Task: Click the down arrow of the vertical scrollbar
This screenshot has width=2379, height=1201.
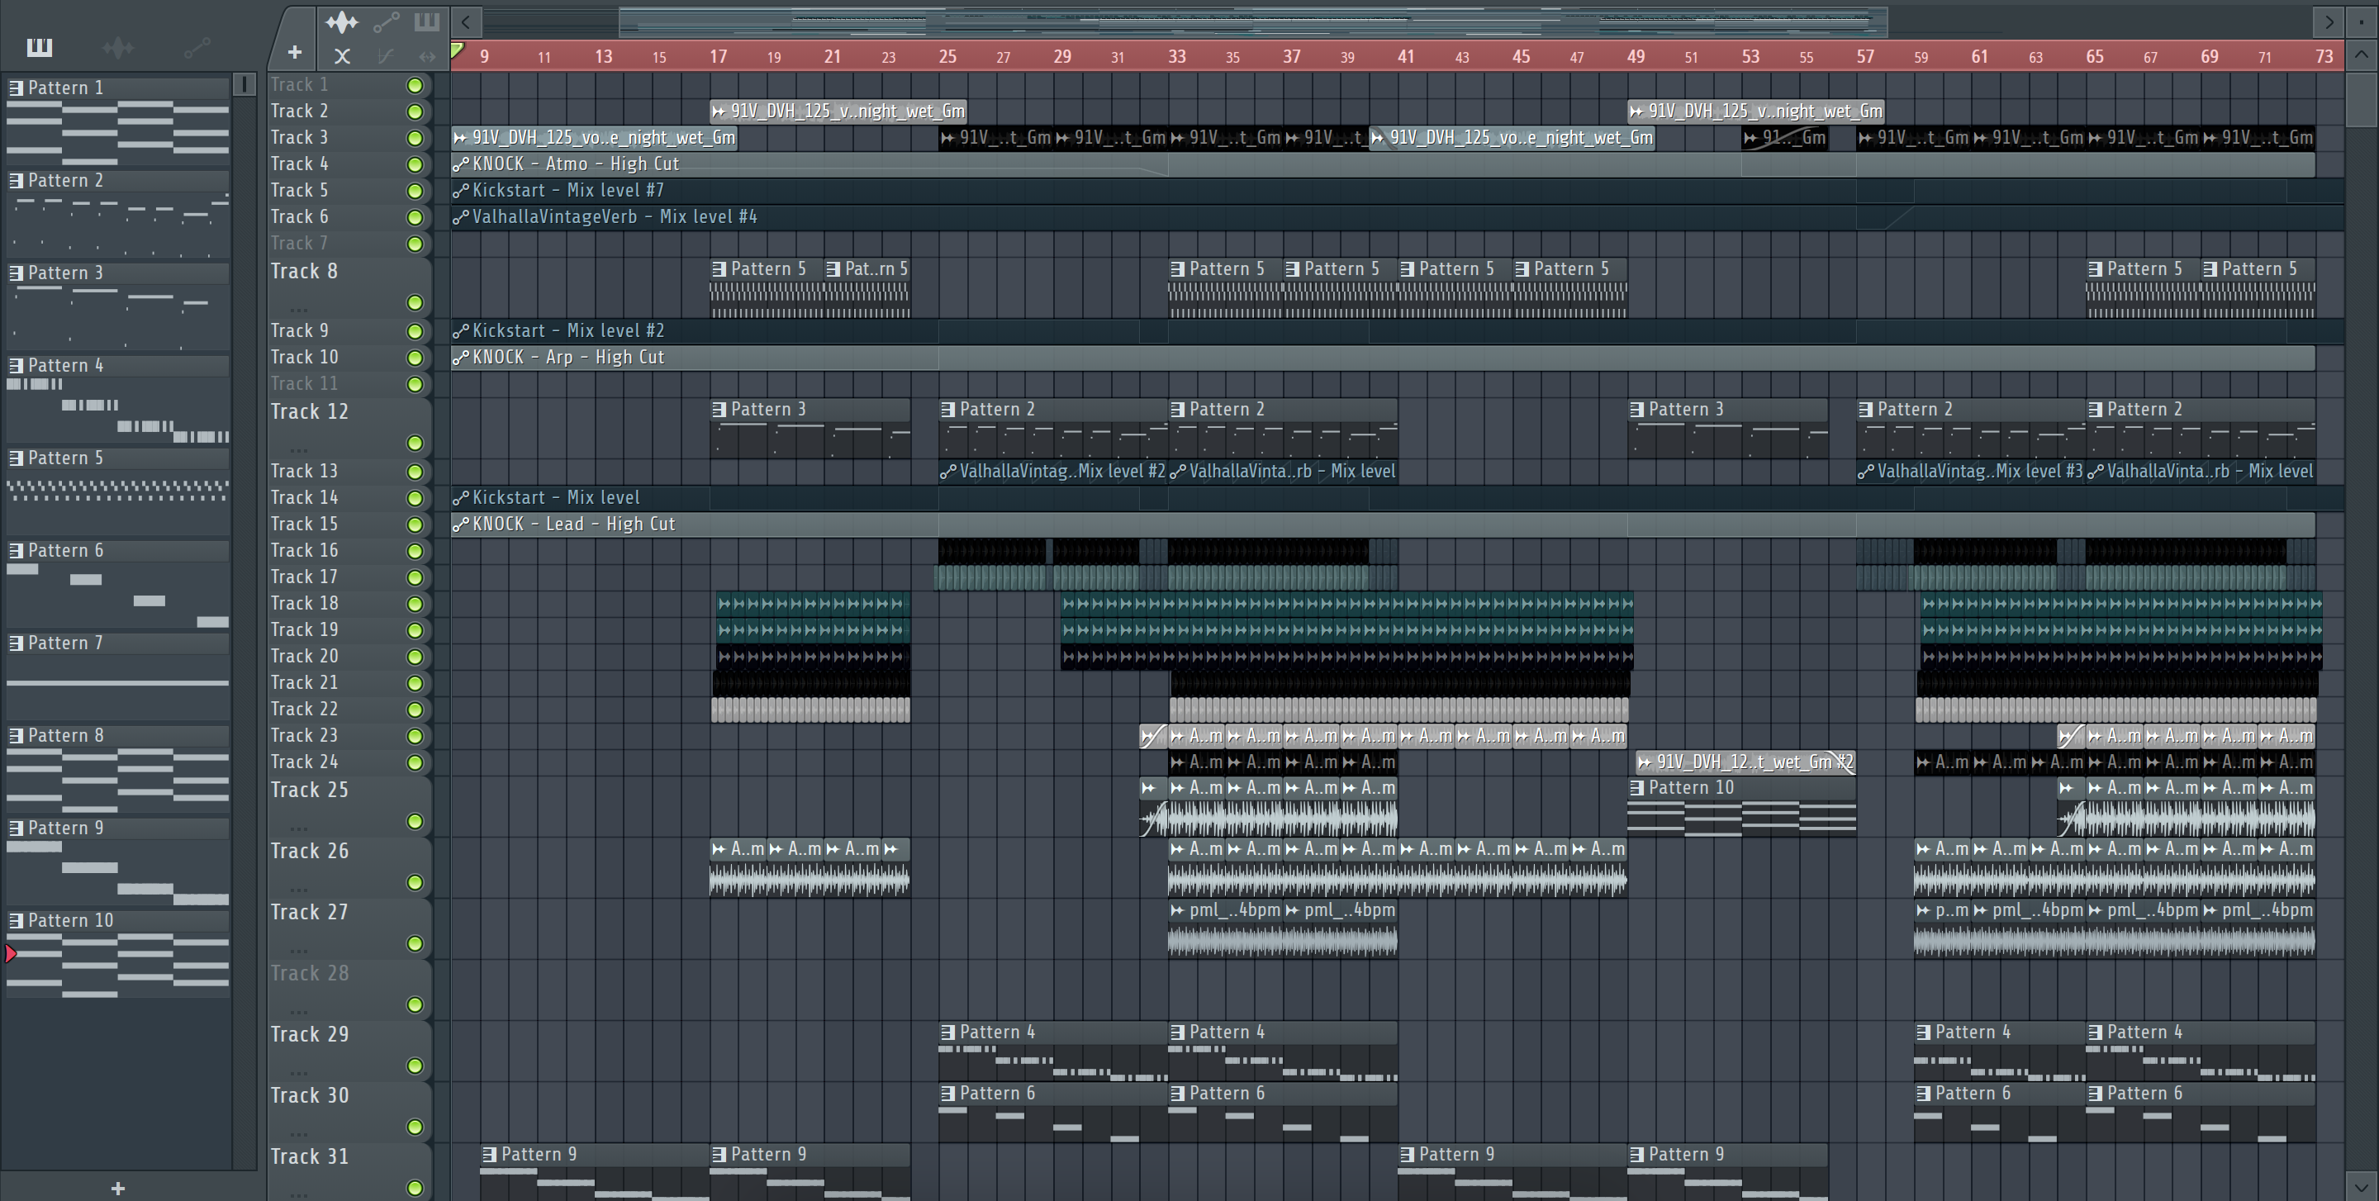Action: tap(2362, 1185)
